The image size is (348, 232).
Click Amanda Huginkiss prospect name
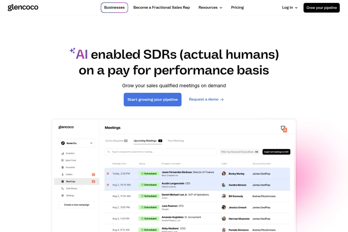[173, 217]
